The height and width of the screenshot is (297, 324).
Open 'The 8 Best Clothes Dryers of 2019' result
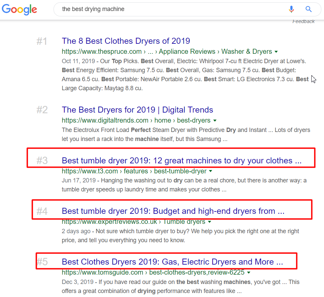[x=126, y=41]
